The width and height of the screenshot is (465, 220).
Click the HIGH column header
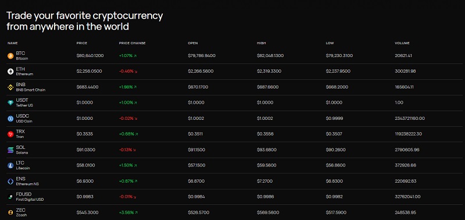click(x=261, y=43)
